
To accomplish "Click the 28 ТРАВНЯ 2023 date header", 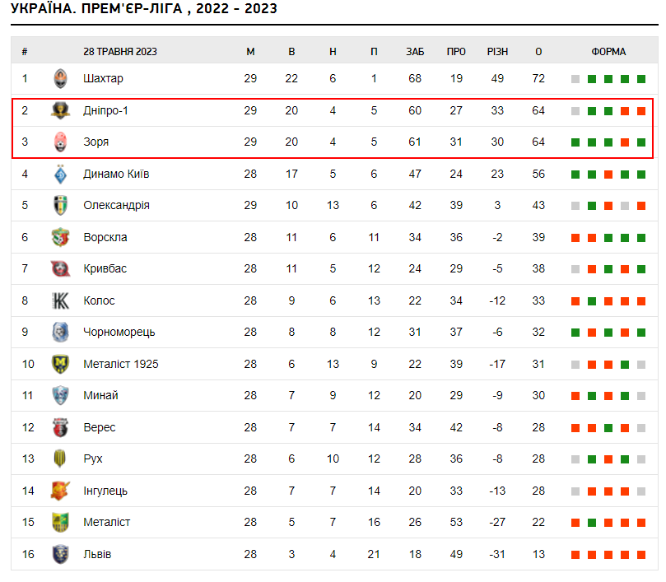I will click(120, 51).
